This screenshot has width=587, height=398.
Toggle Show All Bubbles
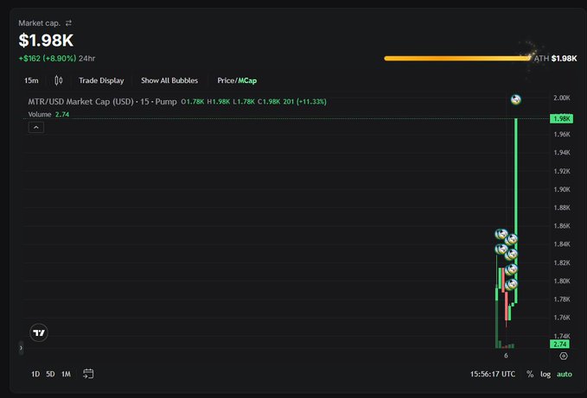coord(169,80)
